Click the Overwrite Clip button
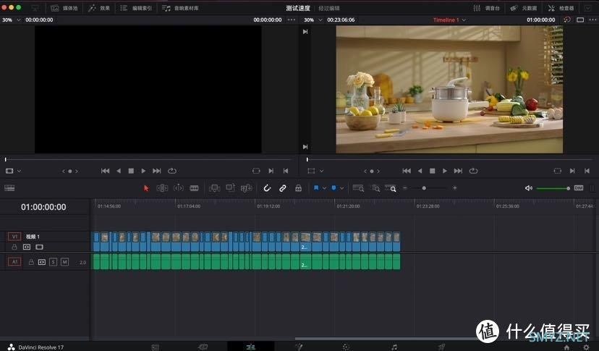Viewport: 599px width, 351px height. (230, 187)
